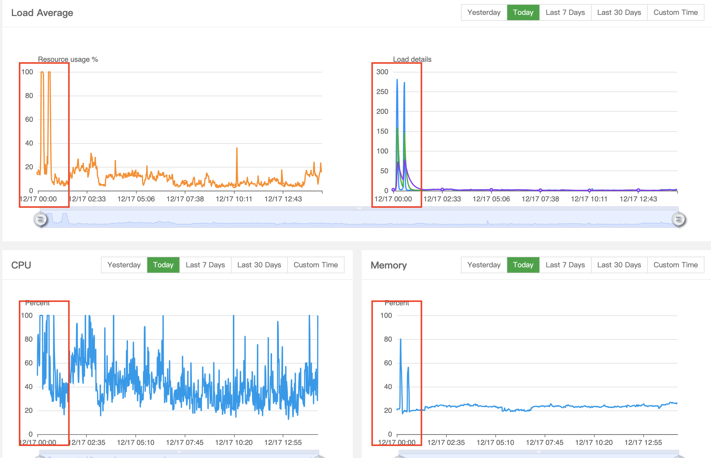Image resolution: width=711 pixels, height=458 pixels.
Task: Click right handle of Load Average zoom slider
Action: (x=678, y=219)
